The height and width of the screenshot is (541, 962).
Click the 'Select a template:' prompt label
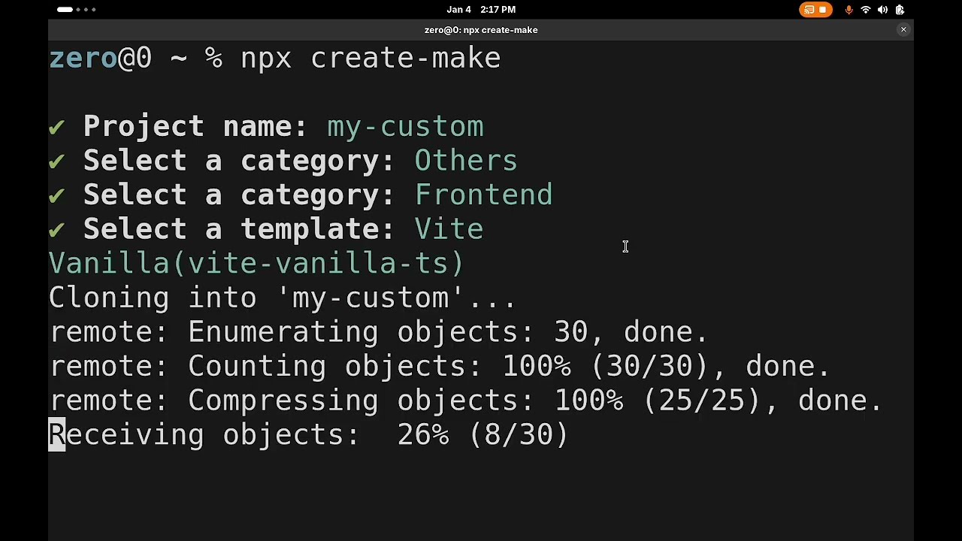point(239,229)
